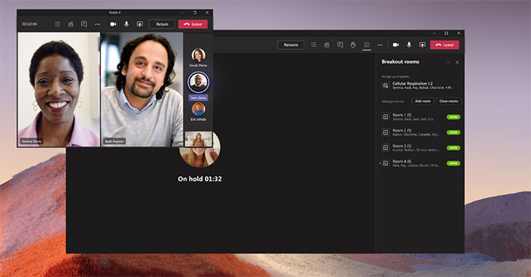Open the breakout rooms toolbar icon

point(366,45)
